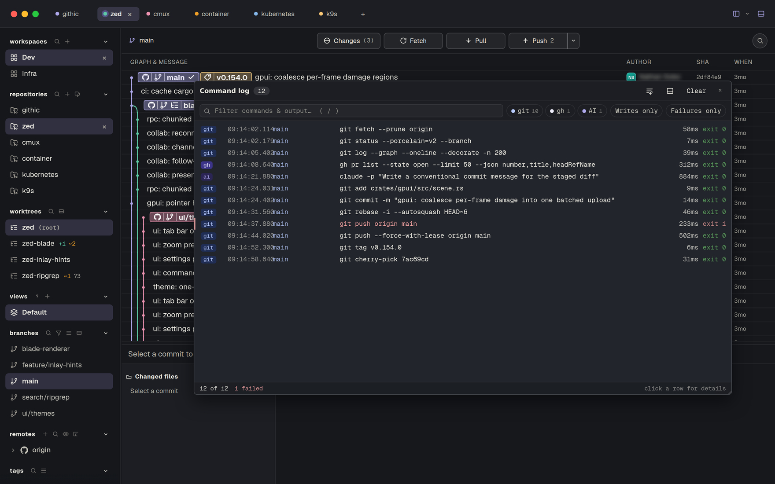Switch to the k9s tab

[x=328, y=14]
